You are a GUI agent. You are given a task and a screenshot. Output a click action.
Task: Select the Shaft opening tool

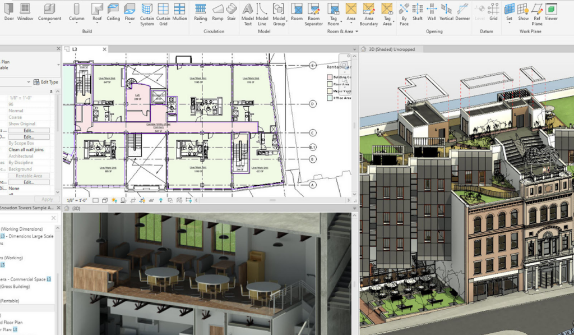[x=417, y=12]
